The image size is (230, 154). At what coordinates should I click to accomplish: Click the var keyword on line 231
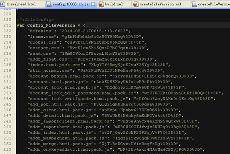tap(20, 25)
